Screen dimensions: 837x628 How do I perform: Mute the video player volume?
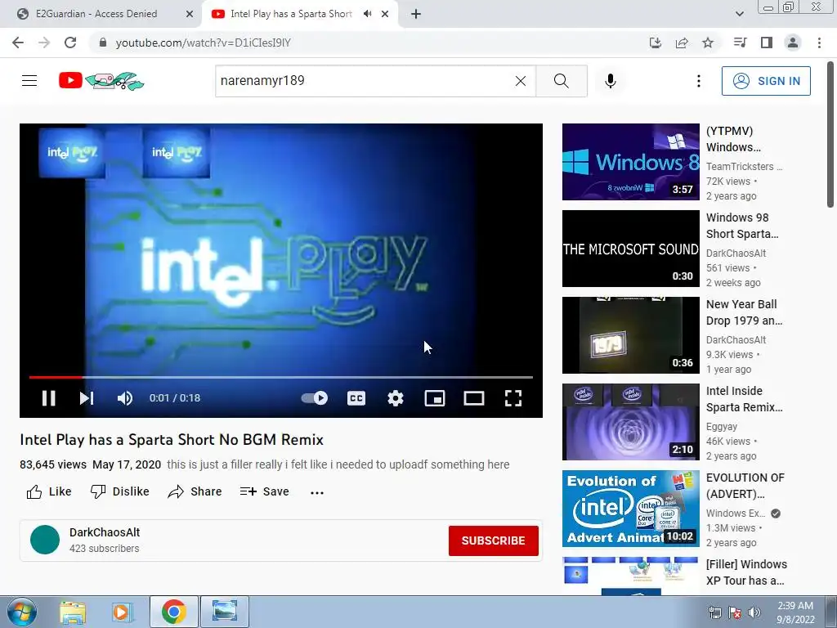tap(125, 398)
